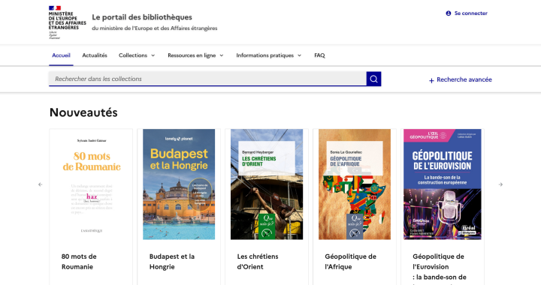
Task: Click the Ministère logo in header
Action: (68, 22)
